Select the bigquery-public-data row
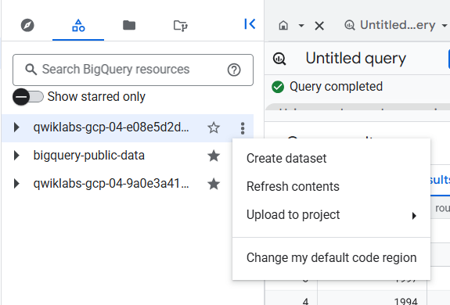Screen dimensions: 450x305 click(128, 156)
